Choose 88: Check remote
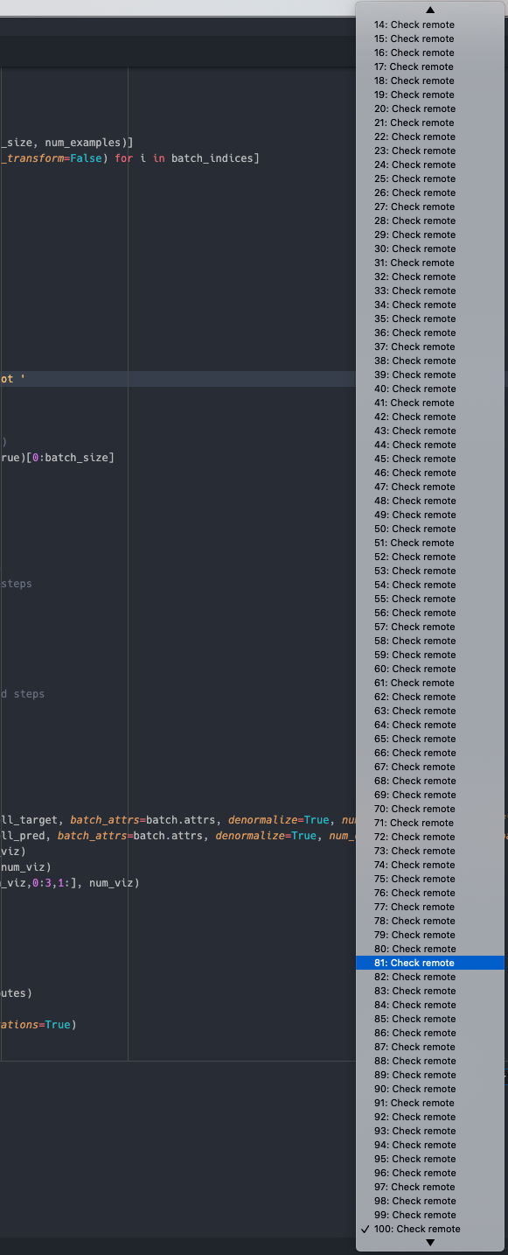508x1255 pixels. 430,1061
